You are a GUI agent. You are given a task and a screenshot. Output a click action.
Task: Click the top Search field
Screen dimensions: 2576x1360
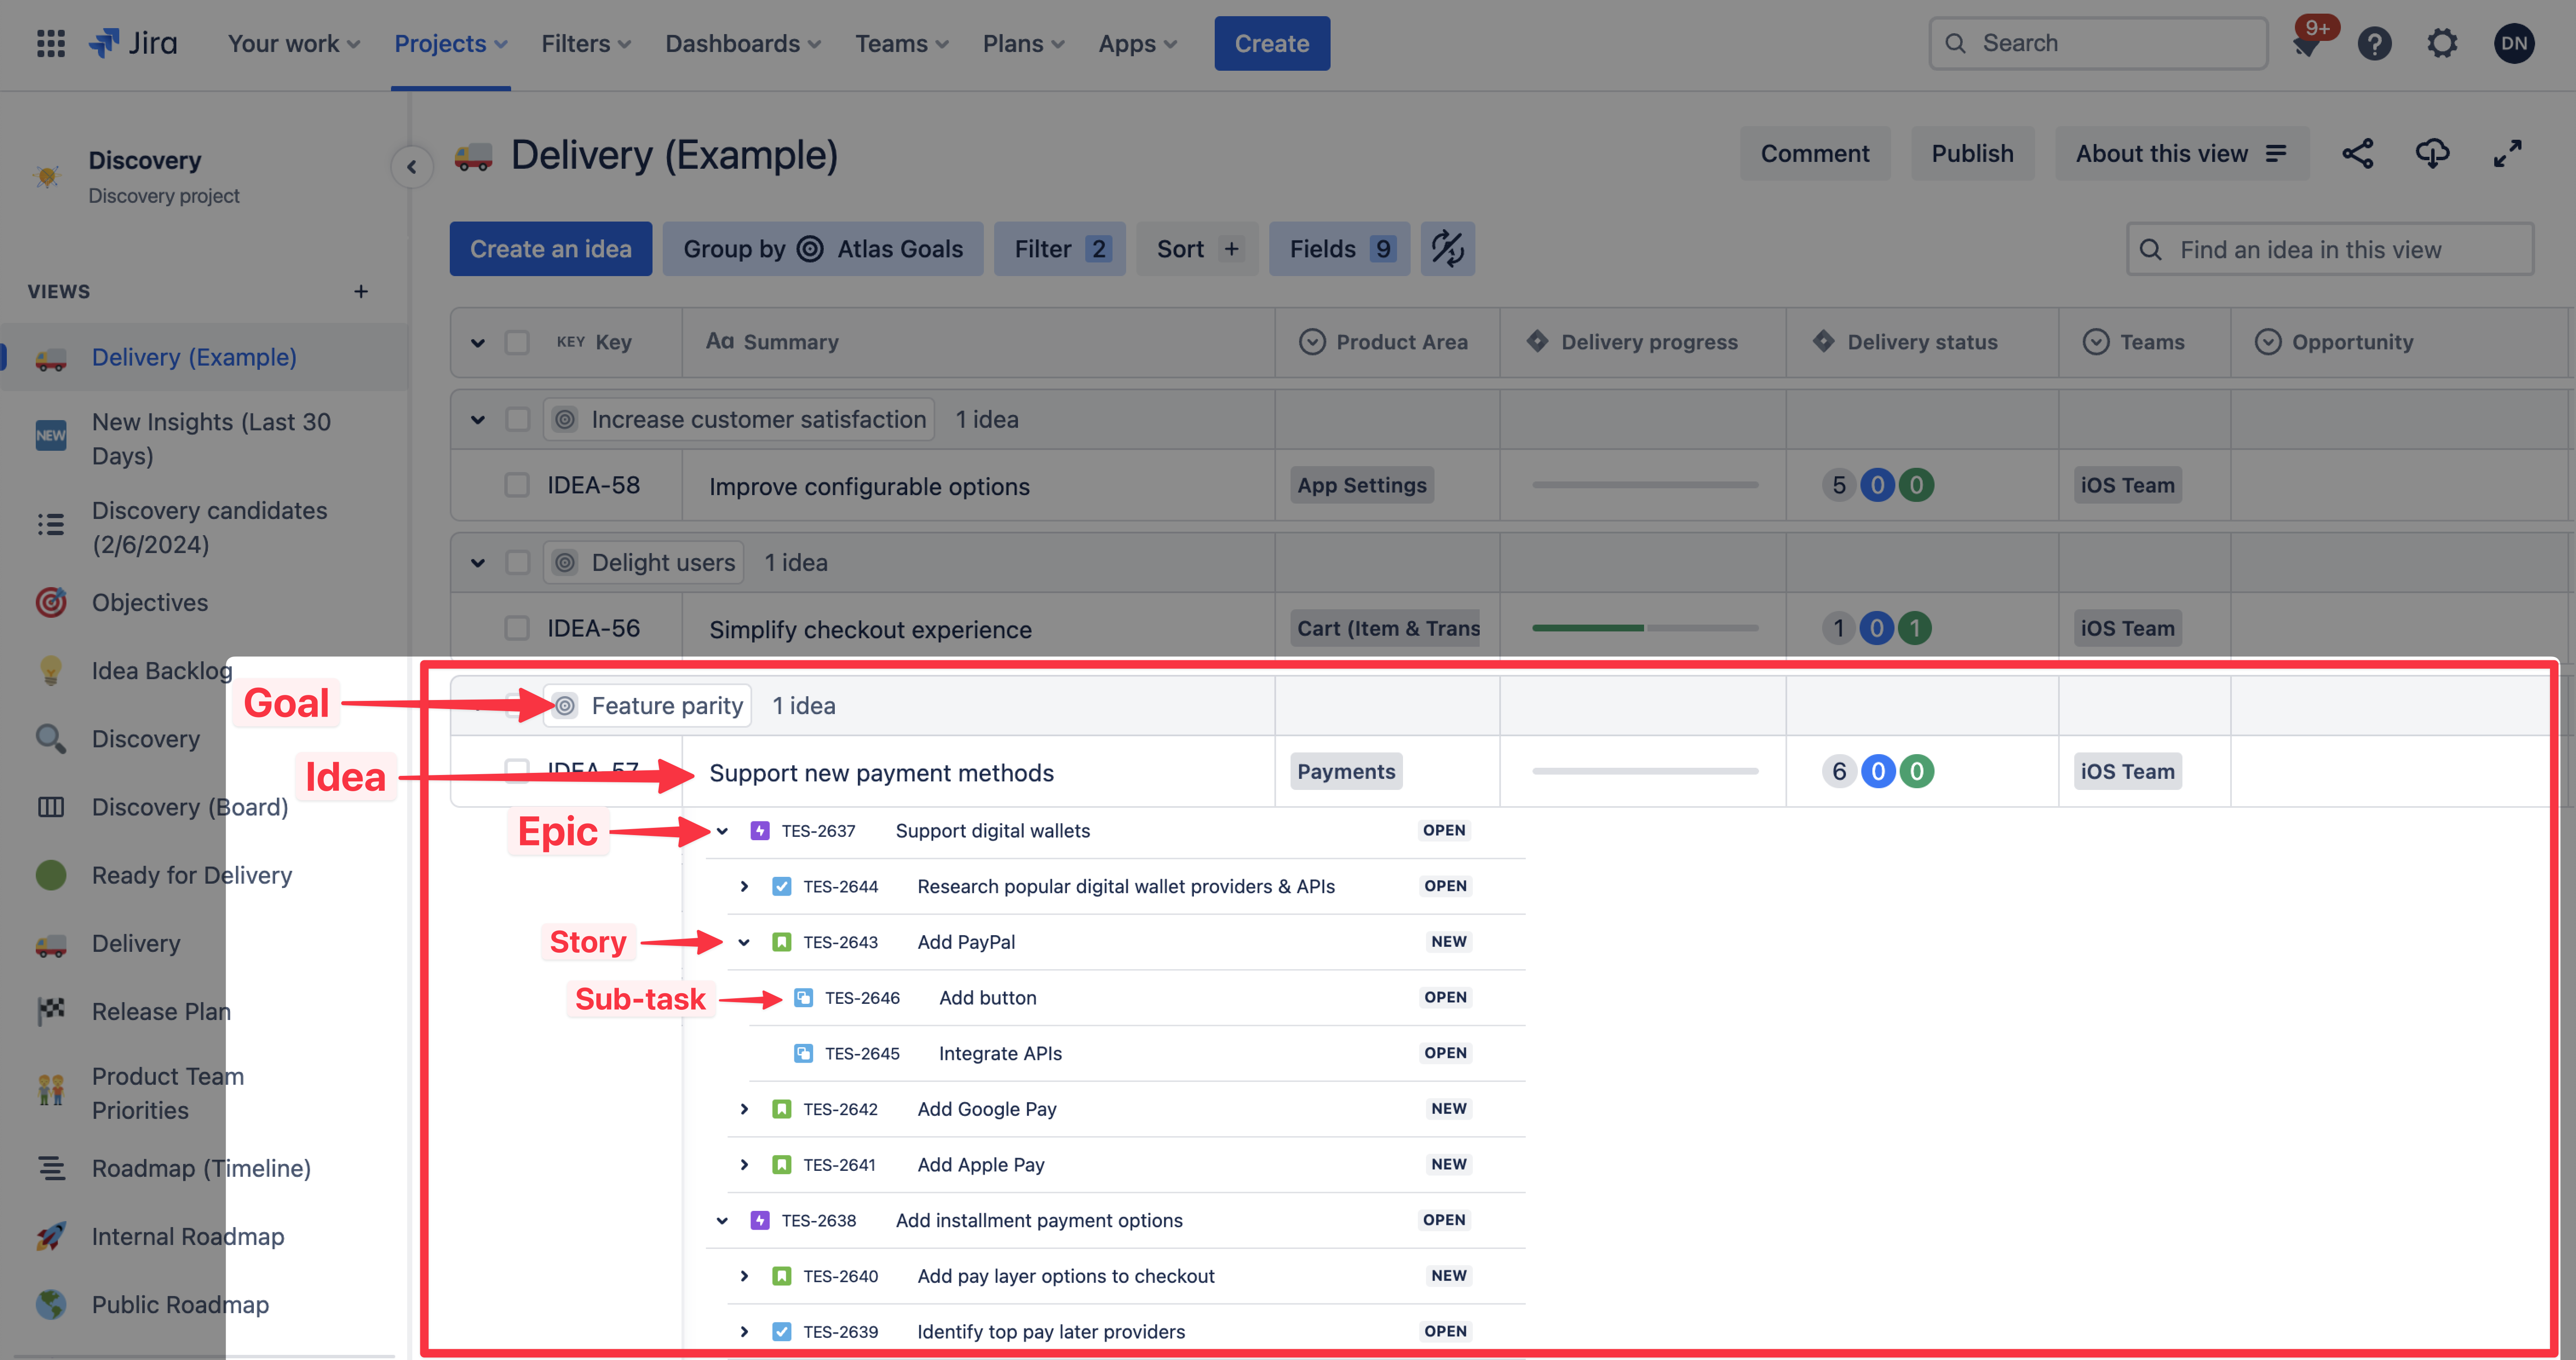pos(2098,44)
